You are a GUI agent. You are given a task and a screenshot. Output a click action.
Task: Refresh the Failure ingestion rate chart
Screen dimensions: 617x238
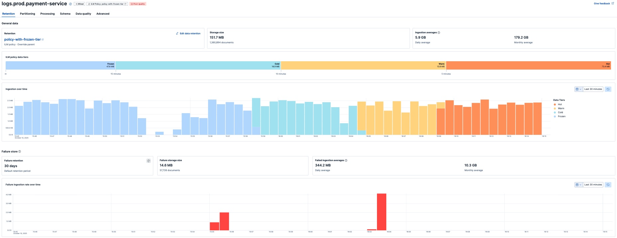(x=608, y=185)
